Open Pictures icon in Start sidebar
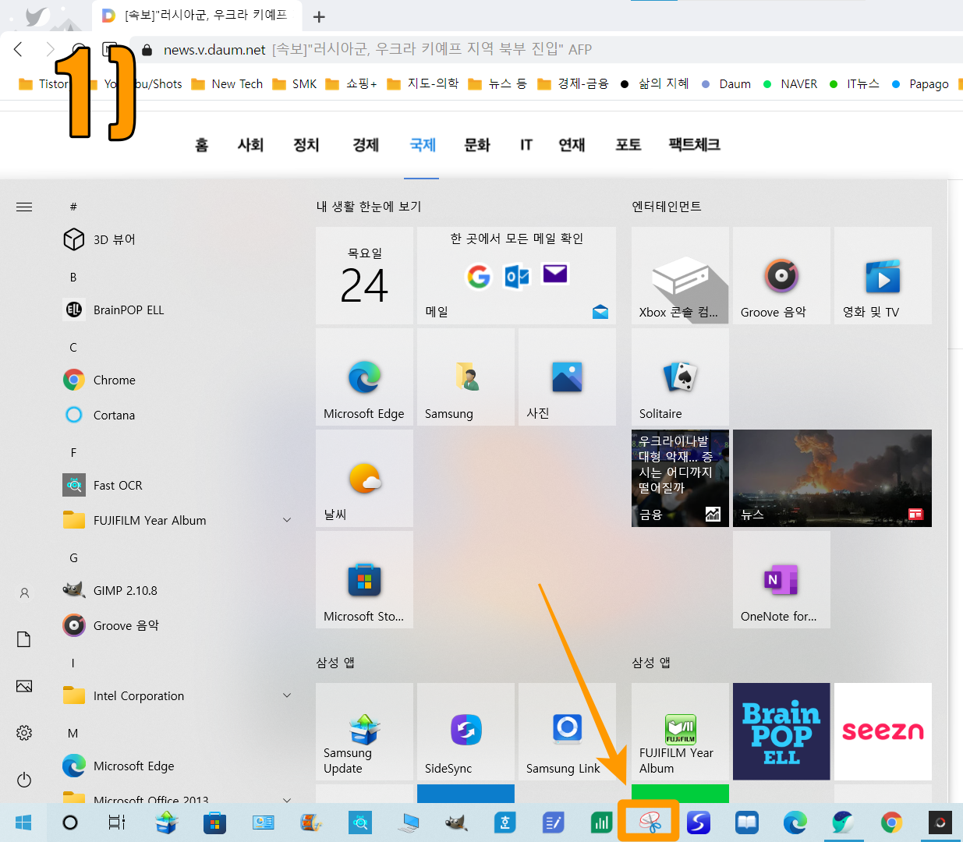Viewport: 963px width, 842px height. (x=24, y=686)
